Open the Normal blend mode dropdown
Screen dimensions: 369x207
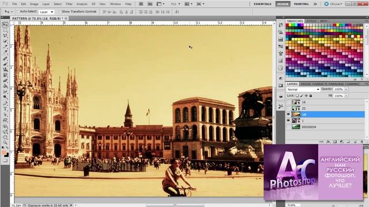[303, 90]
